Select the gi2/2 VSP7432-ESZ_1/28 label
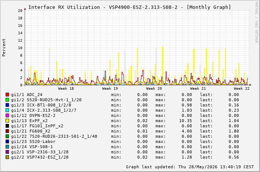 (x=40, y=157)
